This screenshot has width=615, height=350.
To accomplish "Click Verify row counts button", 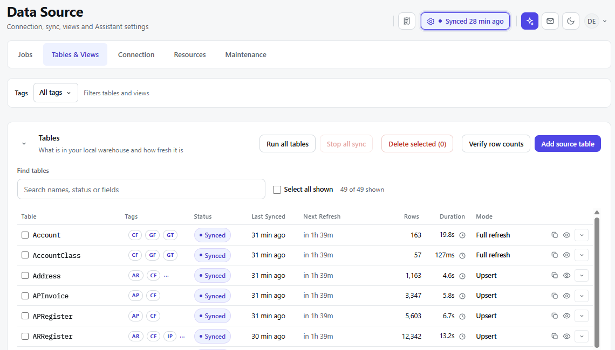I will [x=496, y=144].
